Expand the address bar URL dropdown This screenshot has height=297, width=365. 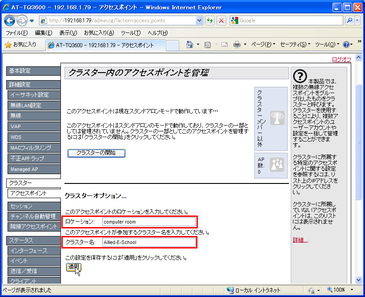[199, 20]
